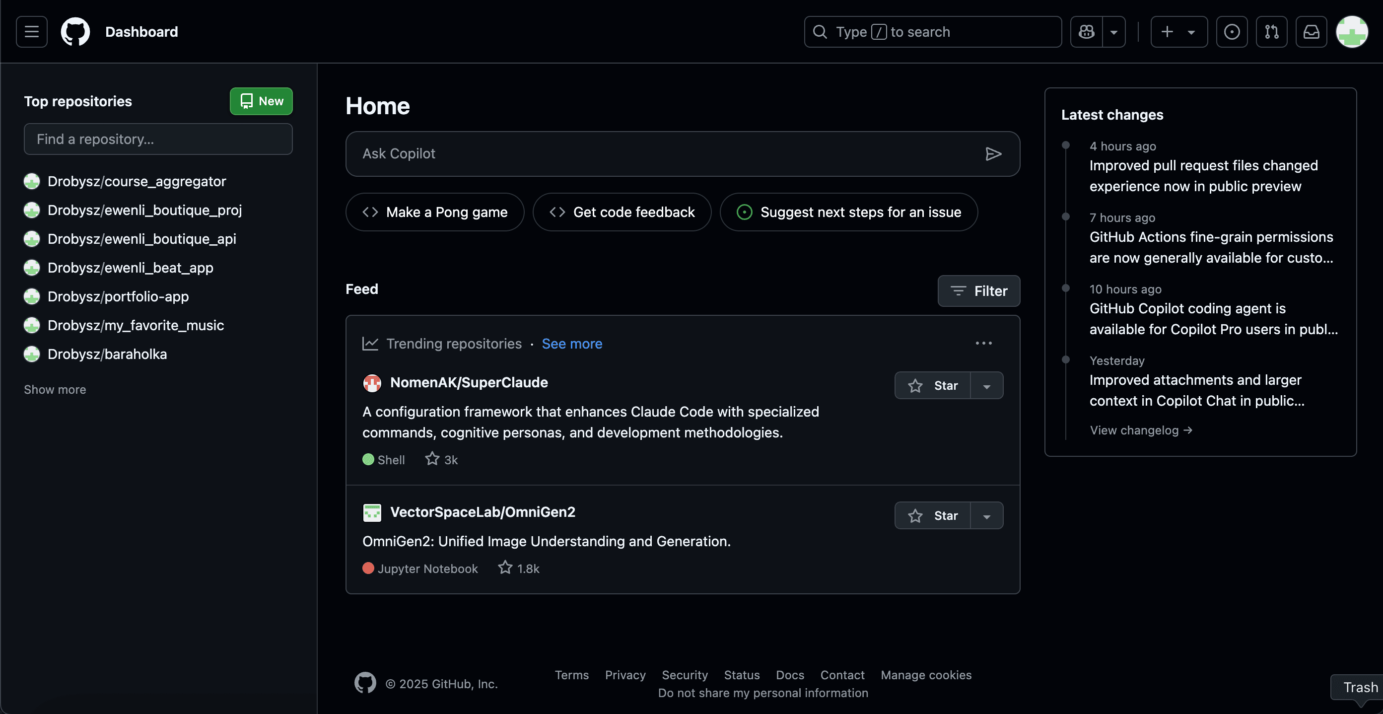Expand the Copilot dropdown arrow

click(1114, 32)
